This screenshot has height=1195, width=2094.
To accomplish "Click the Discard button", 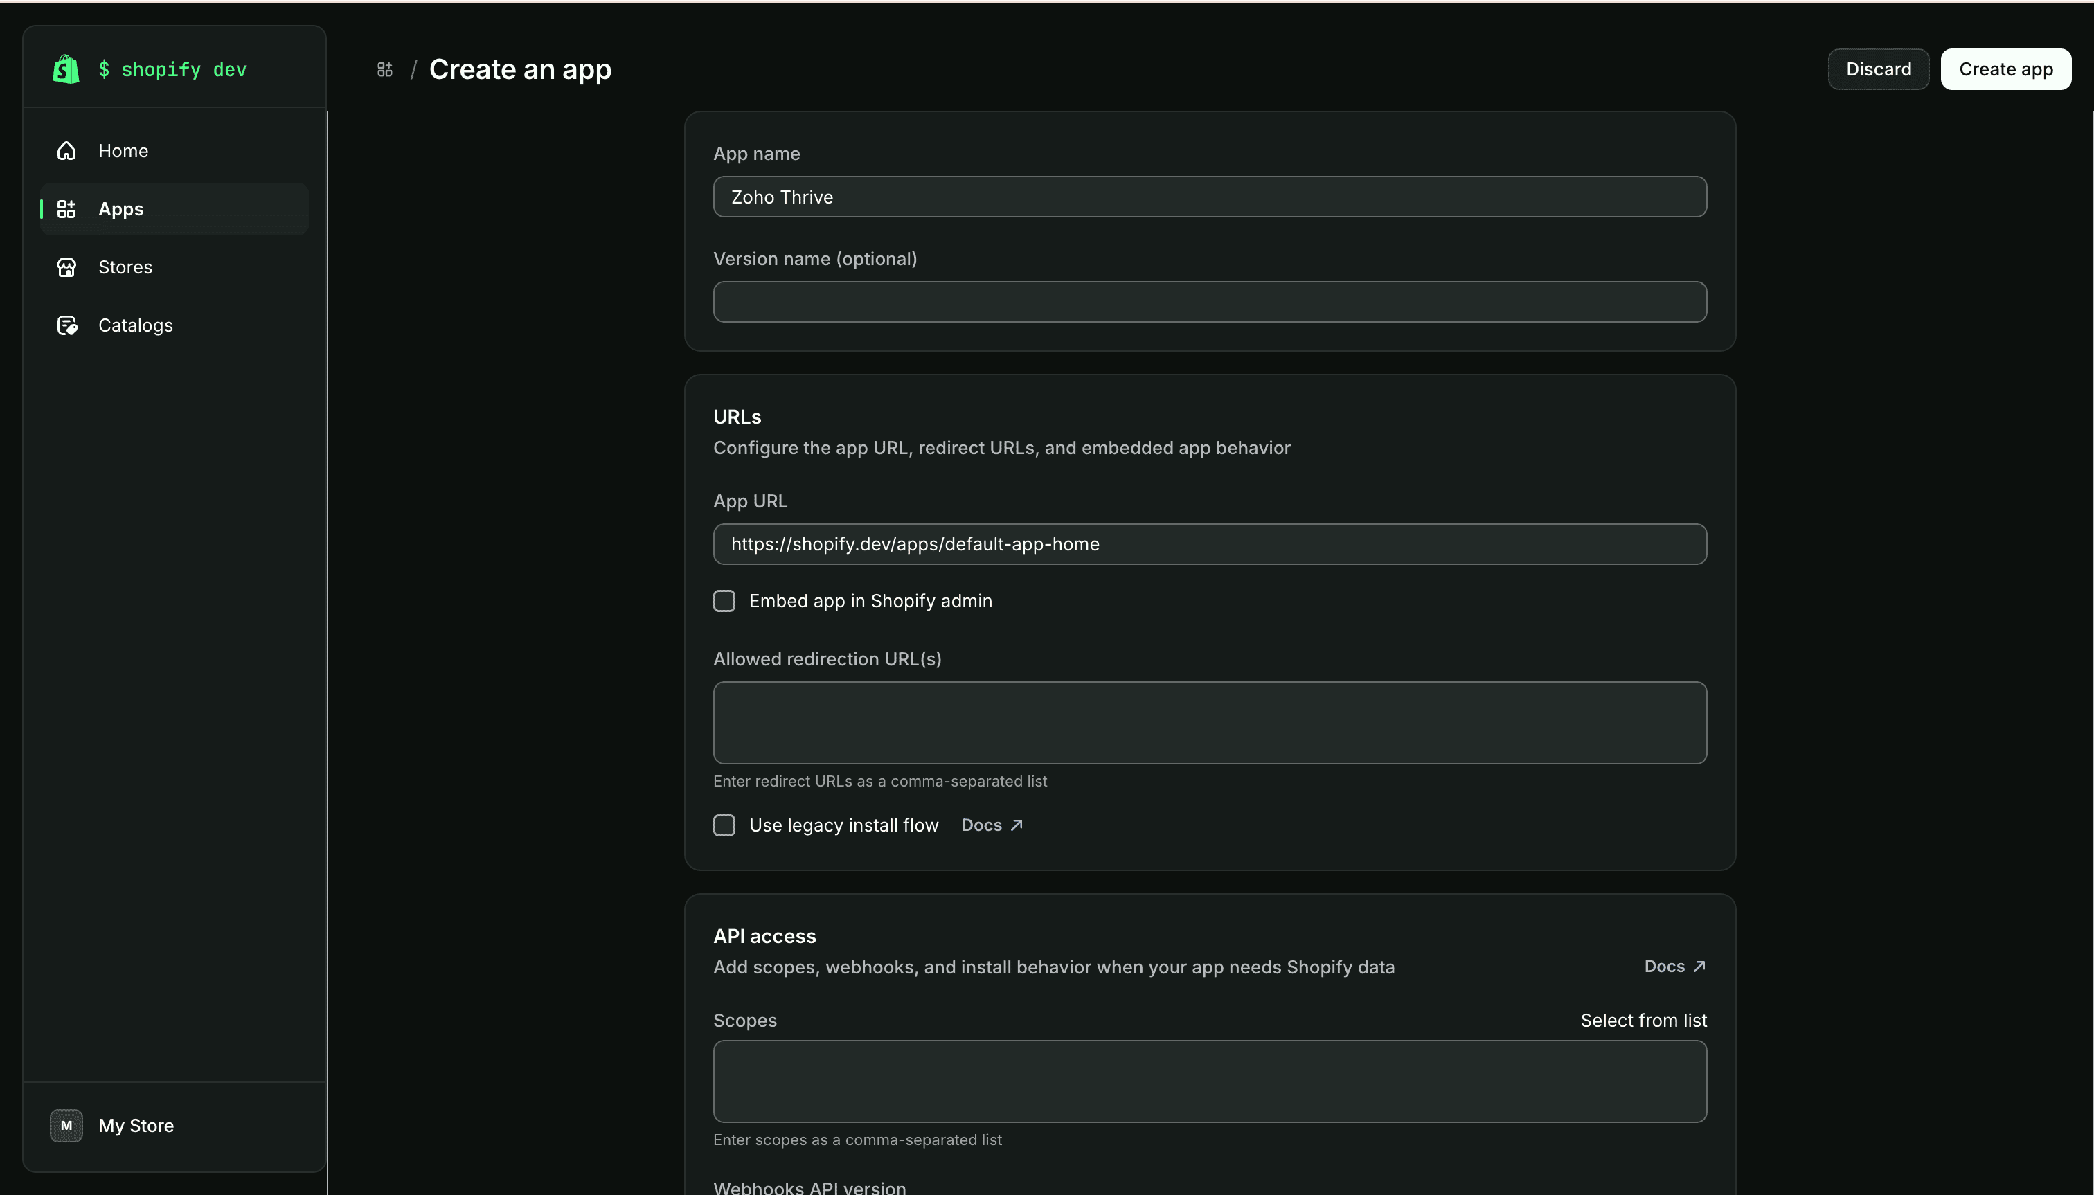I will click(x=1878, y=69).
